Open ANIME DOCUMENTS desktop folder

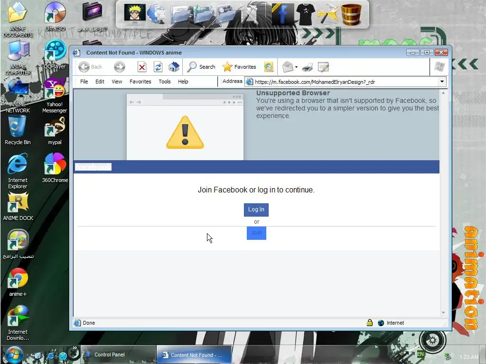[x=18, y=19]
